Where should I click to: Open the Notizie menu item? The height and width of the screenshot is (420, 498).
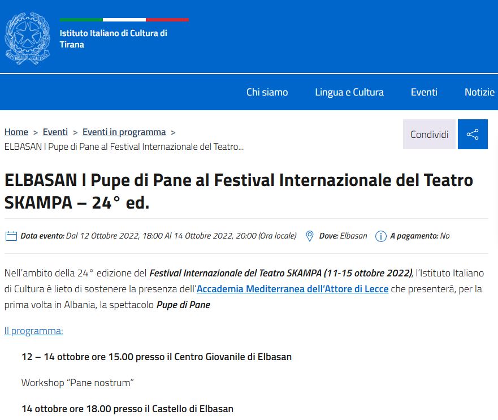pyautogui.click(x=479, y=92)
